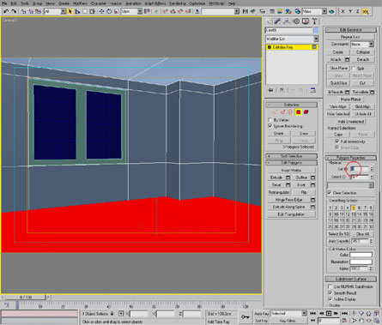Select Element sub-object level icon
This screenshot has height=325, width=382.
tap(306, 112)
